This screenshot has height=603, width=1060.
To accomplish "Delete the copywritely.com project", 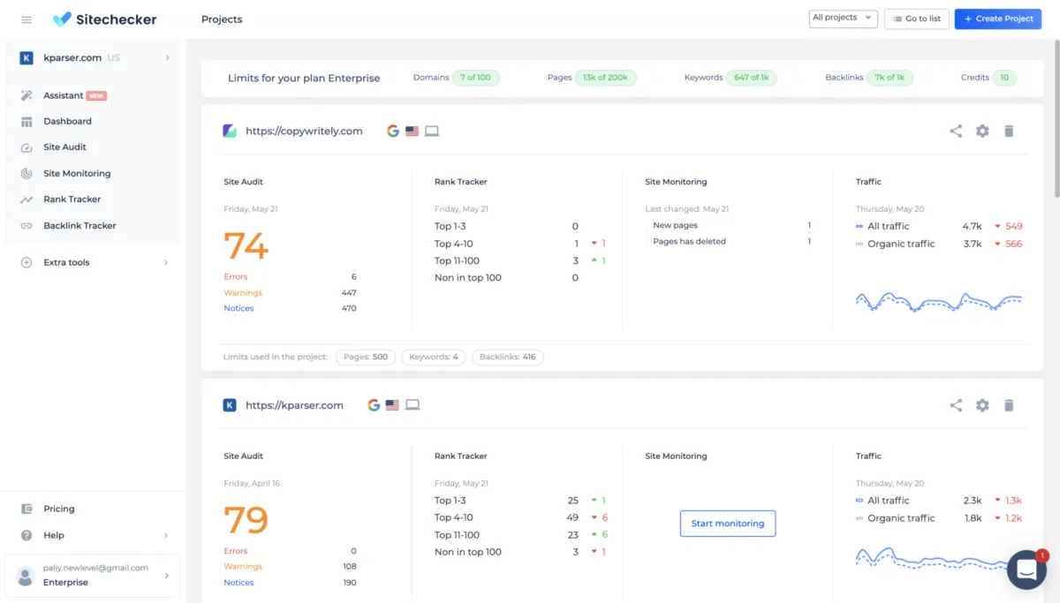I will (1009, 131).
